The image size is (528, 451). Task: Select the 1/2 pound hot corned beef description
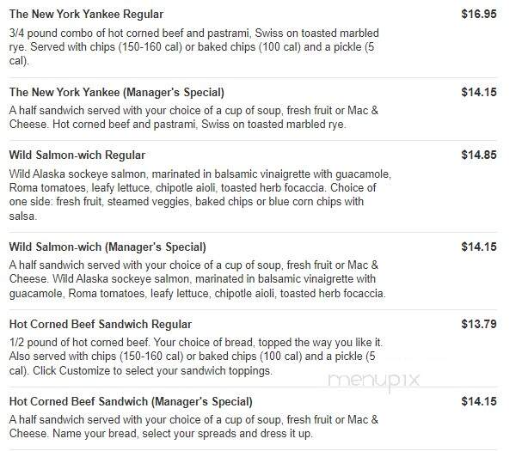click(x=196, y=357)
